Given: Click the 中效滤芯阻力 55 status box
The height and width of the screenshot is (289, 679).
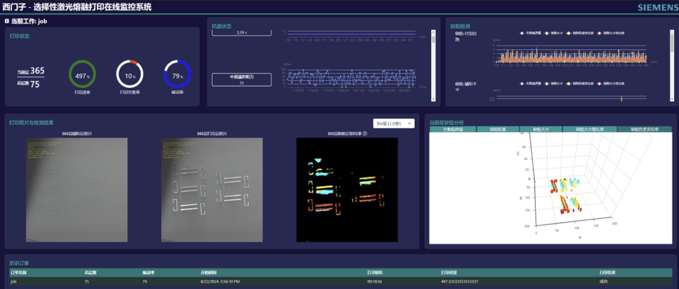Looking at the screenshot, I should tap(241, 80).
